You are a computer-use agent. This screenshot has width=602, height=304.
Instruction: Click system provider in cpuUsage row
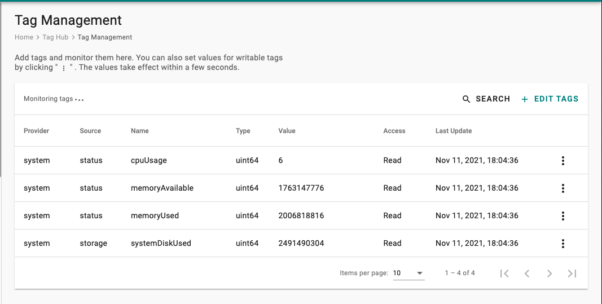point(37,160)
